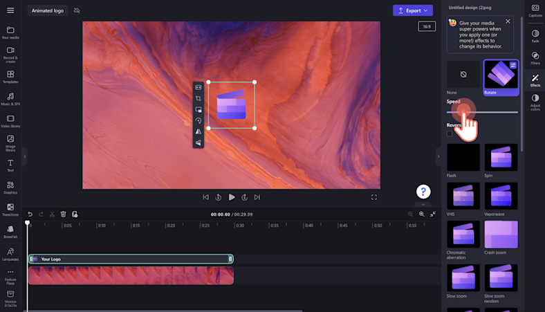The height and width of the screenshot is (312, 545).
Task: Enter fullscreen preview
Action: coord(374,197)
